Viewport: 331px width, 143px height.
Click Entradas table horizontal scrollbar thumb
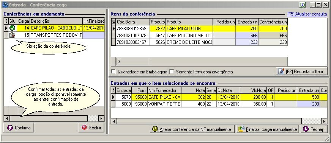pyautogui.click(x=209, y=121)
